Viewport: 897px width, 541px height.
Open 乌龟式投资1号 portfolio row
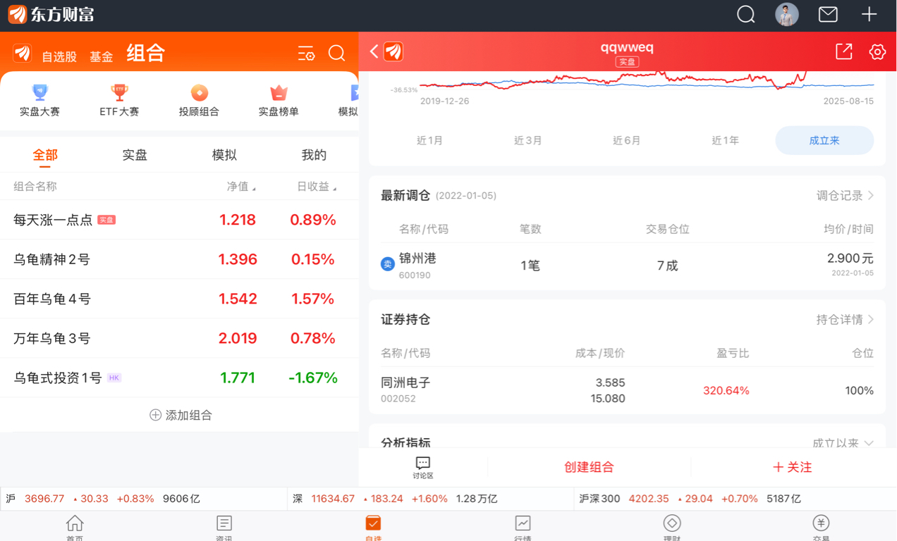[x=179, y=378]
